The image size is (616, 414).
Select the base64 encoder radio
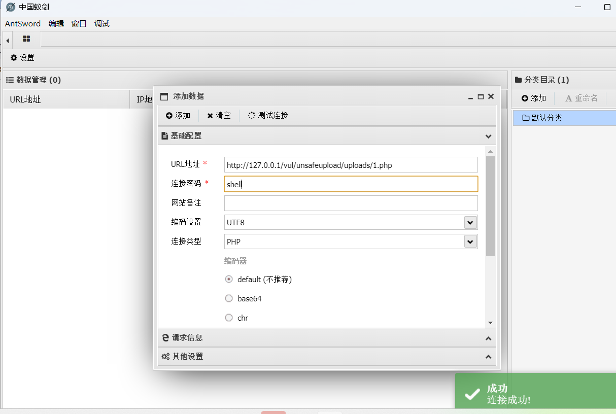(229, 298)
